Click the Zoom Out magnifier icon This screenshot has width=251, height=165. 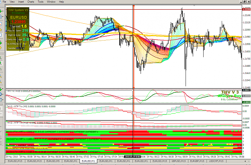point(1,82)
